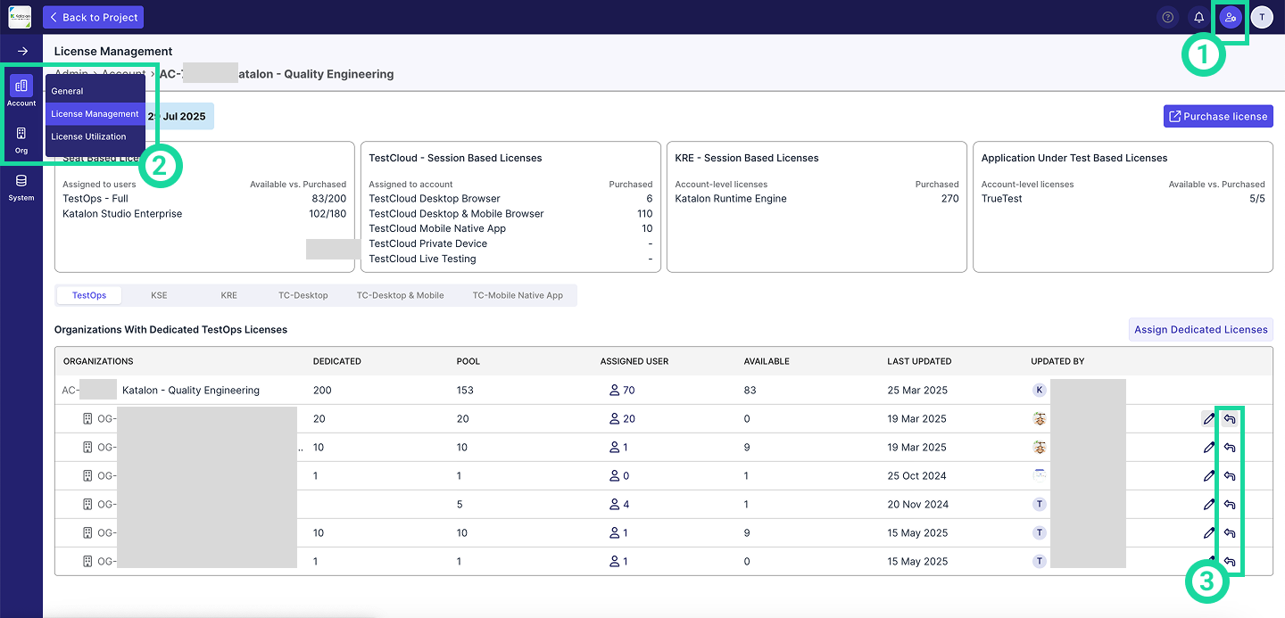This screenshot has height=618, width=1285.
Task: Click the Purchase license button
Action: point(1218,116)
